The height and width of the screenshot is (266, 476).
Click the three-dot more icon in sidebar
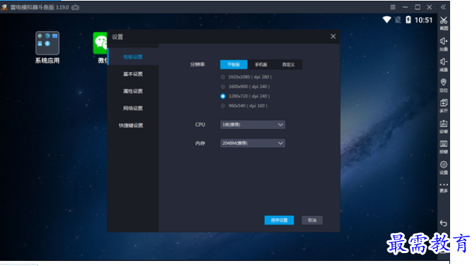[444, 184]
